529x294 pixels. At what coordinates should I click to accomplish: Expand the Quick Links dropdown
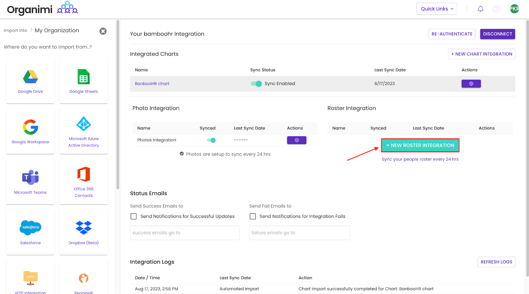436,9
